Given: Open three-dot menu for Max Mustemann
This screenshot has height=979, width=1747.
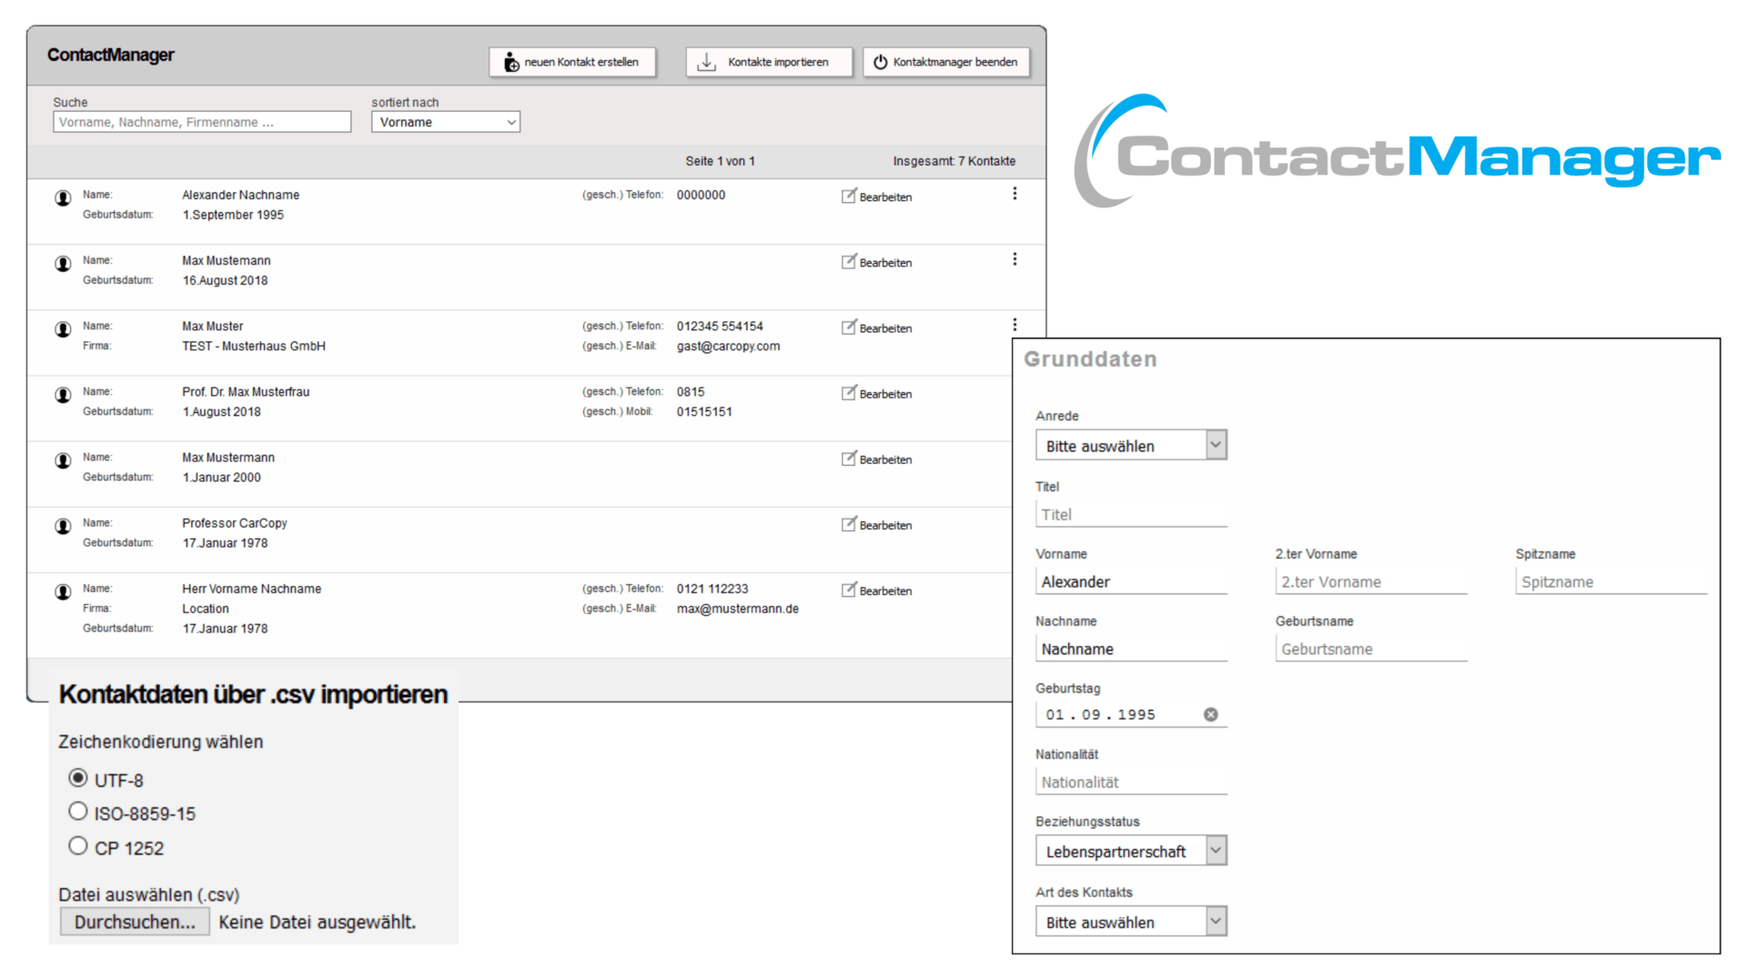Looking at the screenshot, I should (x=1015, y=259).
